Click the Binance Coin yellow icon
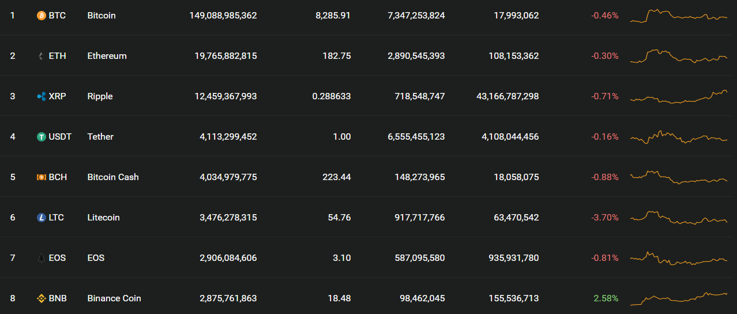 point(41,298)
